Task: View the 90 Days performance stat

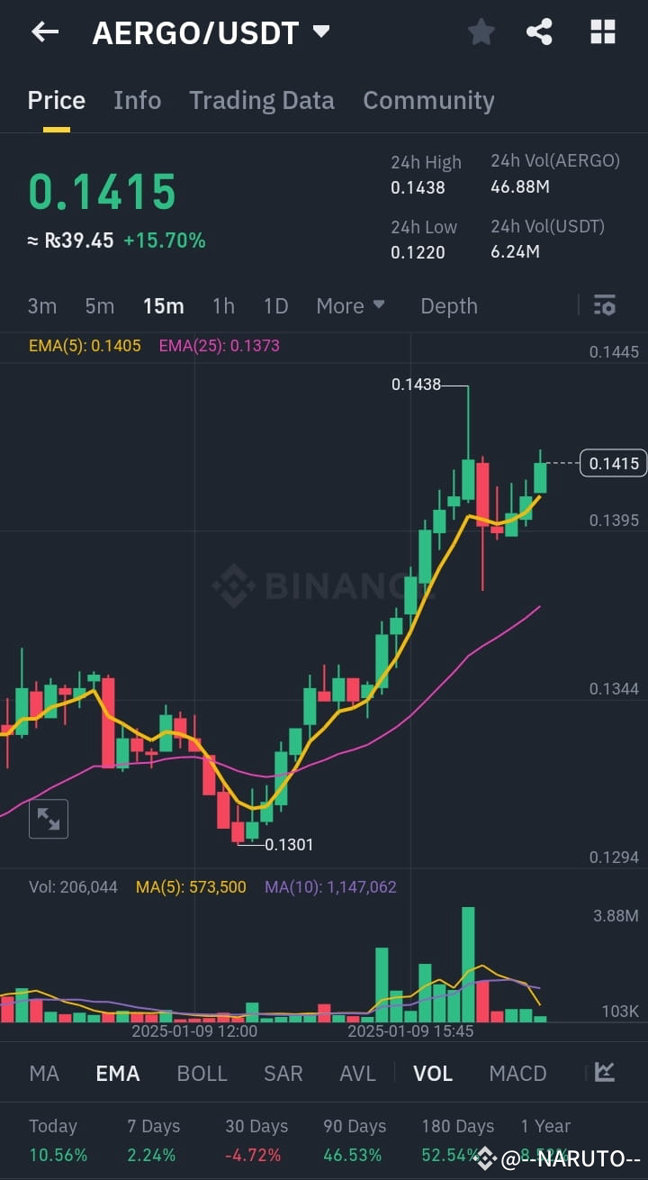Action: point(354,1139)
